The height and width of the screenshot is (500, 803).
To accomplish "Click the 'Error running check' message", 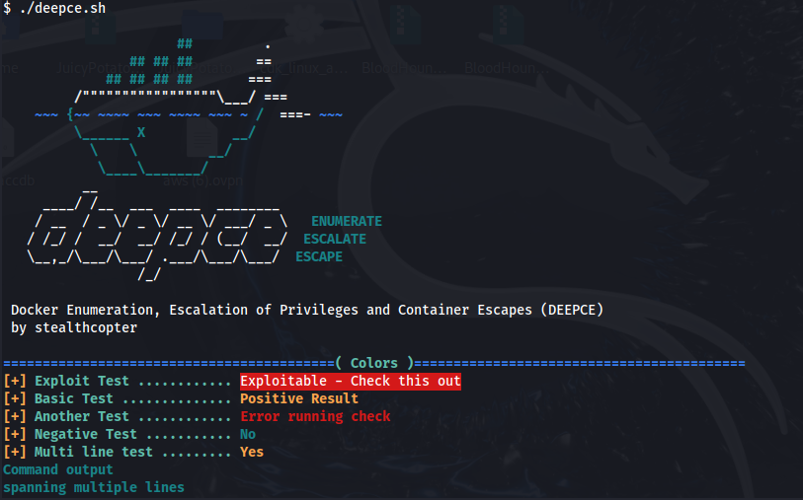I will coord(314,416).
